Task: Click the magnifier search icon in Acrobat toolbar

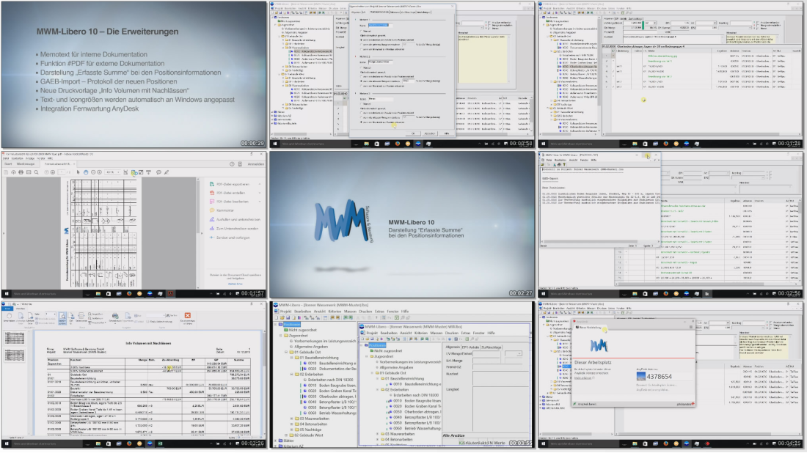Action: [36, 172]
